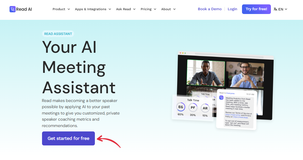Click the PF talk time circle
Image resolution: width=303 pixels, height=160 pixels.
pos(193,108)
